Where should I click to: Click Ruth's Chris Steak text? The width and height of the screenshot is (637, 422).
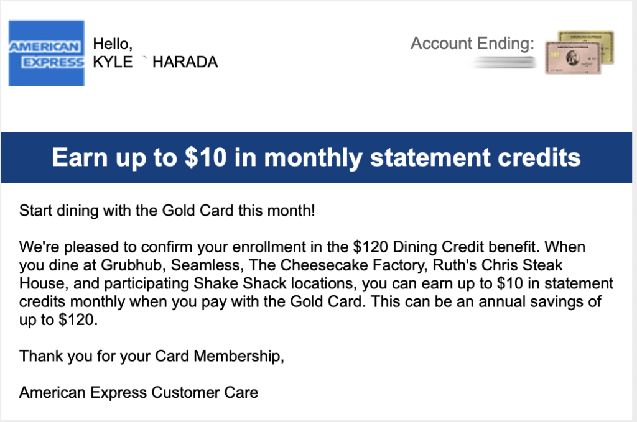click(498, 265)
